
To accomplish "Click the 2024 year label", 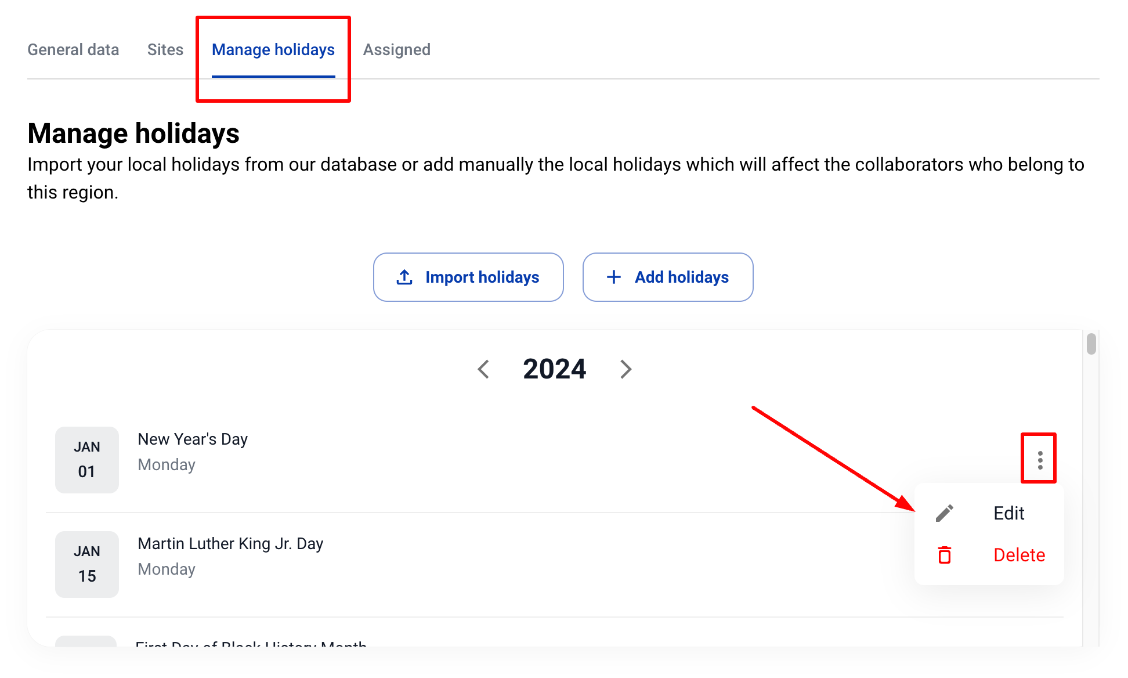I will coord(554,369).
